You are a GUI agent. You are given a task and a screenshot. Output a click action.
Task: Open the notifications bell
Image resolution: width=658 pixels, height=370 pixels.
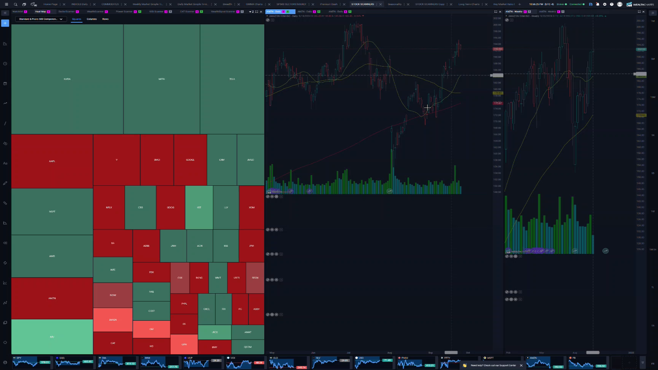(598, 4)
